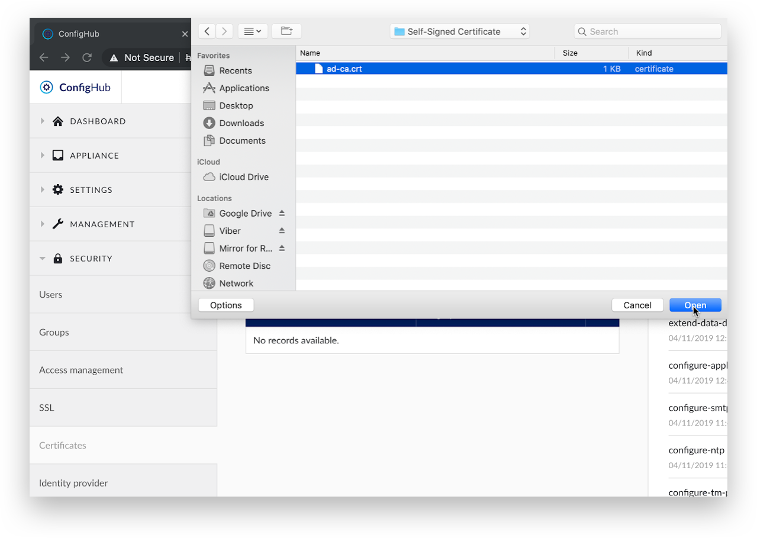Sort files by Name column

(425, 53)
